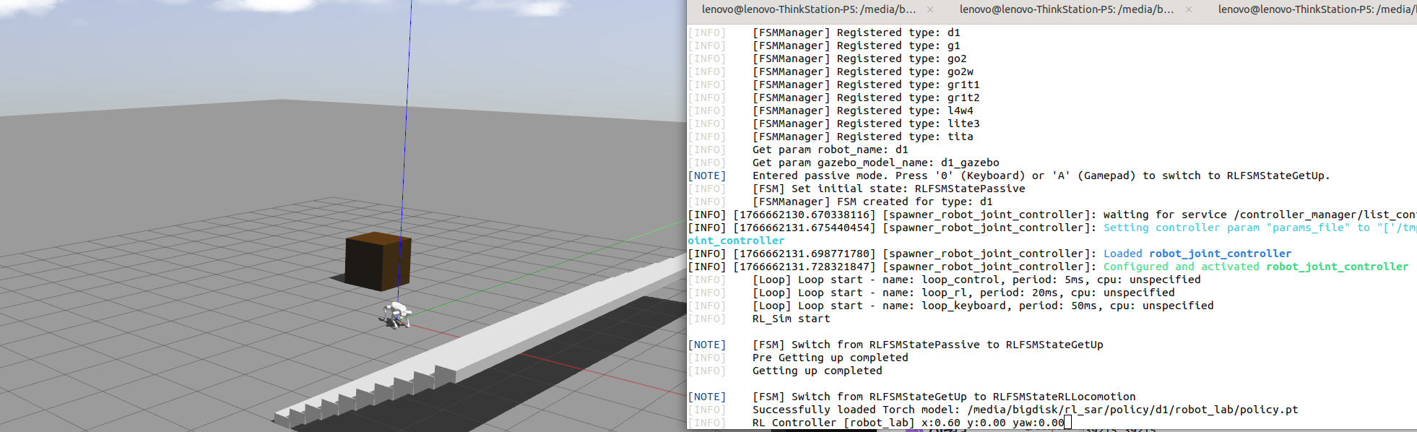
Task: Switch to the middle terminal tab
Action: [x=1067, y=9]
